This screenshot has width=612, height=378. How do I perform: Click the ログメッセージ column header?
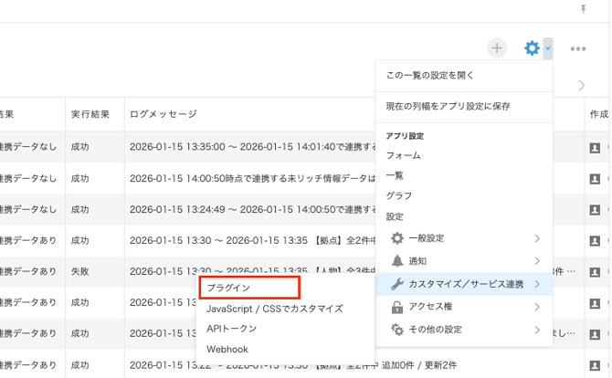(164, 114)
